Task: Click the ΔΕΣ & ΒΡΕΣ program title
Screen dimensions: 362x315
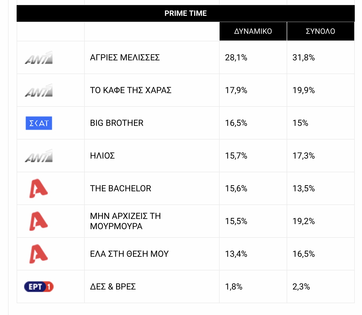Action: [x=113, y=287]
